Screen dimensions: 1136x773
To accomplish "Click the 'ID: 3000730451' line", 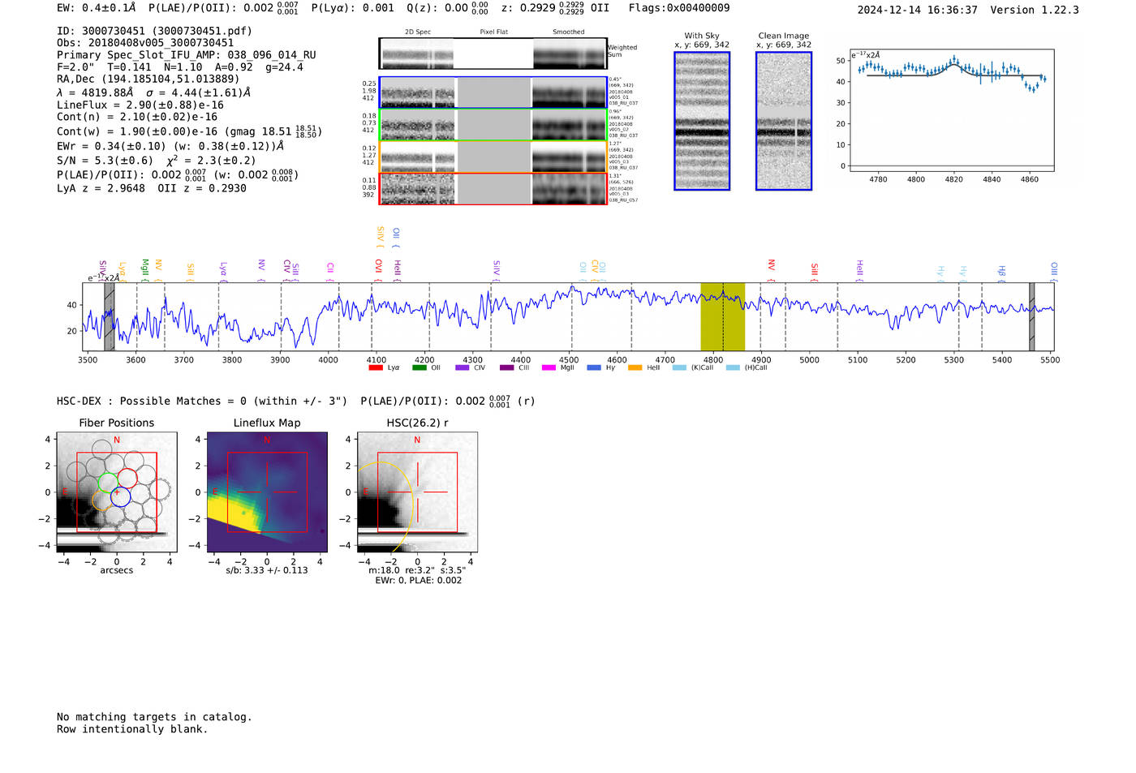I will [x=154, y=31].
